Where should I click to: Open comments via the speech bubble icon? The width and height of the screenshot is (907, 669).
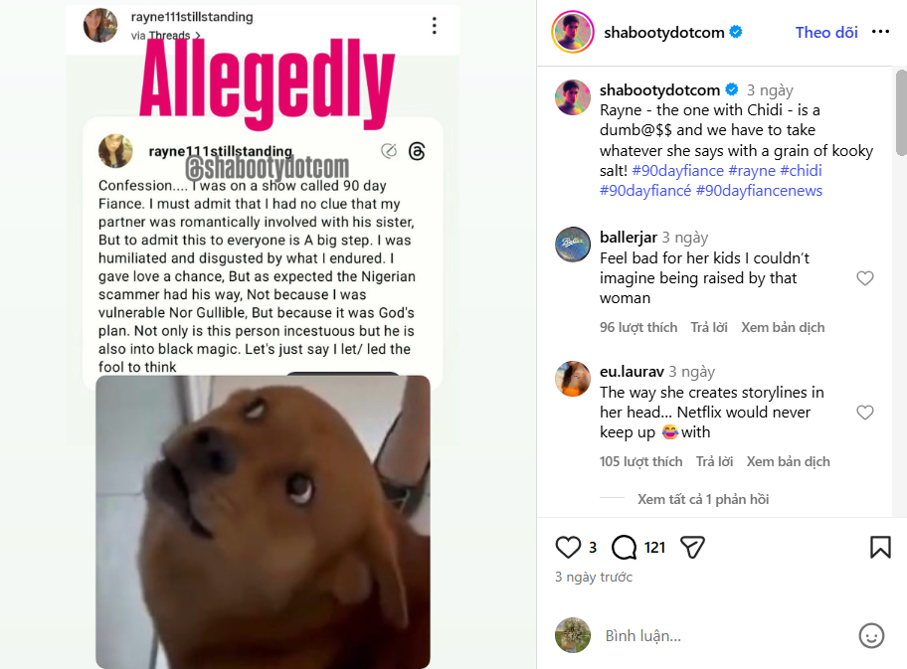tap(625, 547)
